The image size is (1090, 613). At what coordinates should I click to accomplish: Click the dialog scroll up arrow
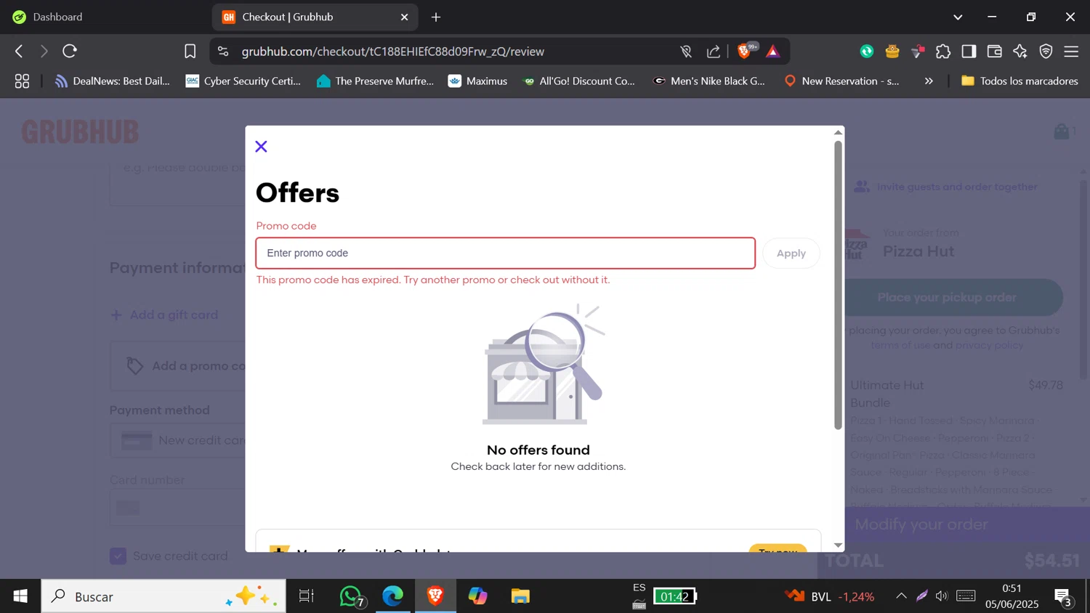coord(838,132)
